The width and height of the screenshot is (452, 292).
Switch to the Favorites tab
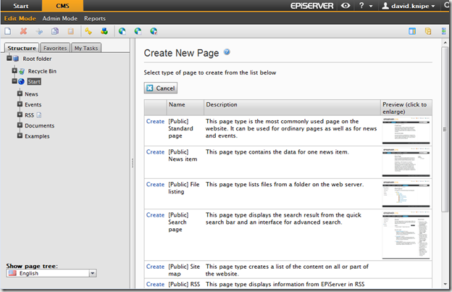[x=55, y=48]
